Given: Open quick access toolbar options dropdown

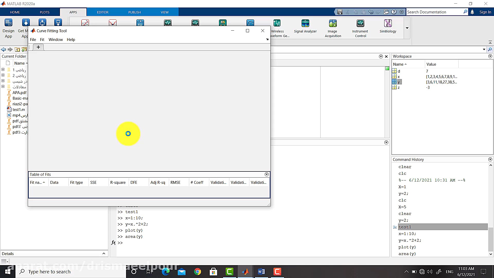Looking at the screenshot, I should point(402,12).
